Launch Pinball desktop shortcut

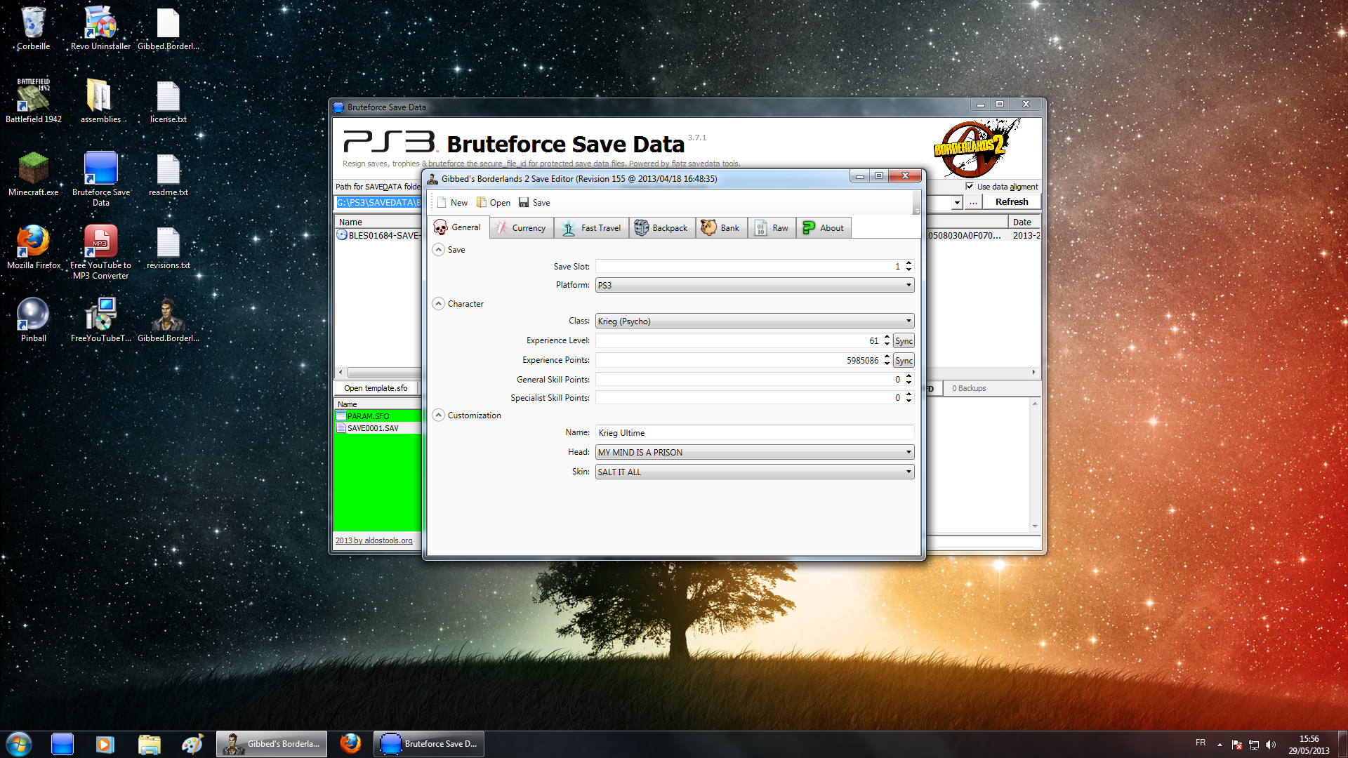(x=33, y=320)
